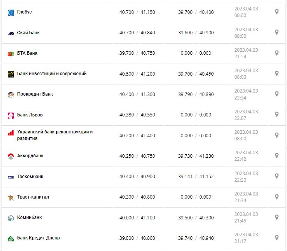Open location marker for Коминбанк
Viewport: 287px width, 251px height.
[x=277, y=217]
